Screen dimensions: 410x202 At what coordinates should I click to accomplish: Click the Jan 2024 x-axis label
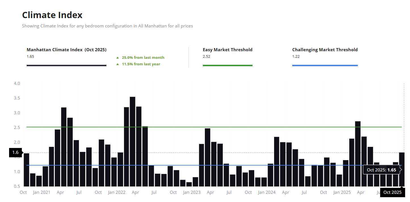coord(267,192)
